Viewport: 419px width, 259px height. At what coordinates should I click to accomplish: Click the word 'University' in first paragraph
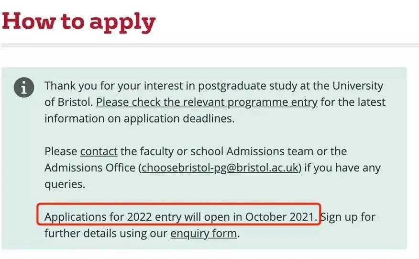[x=358, y=86]
